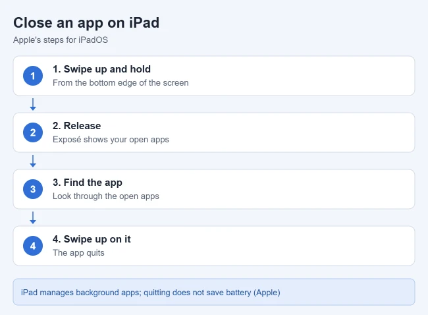Click the step 4 circle badge
Screen dimensions: 428x315
(33, 246)
